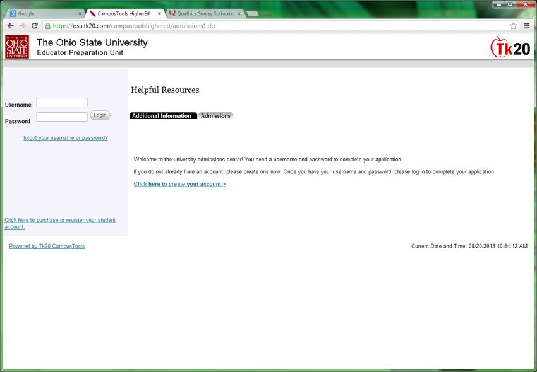This screenshot has height=372, width=537.
Task: Open the Chrome menu hamburger icon
Action: coord(527,26)
